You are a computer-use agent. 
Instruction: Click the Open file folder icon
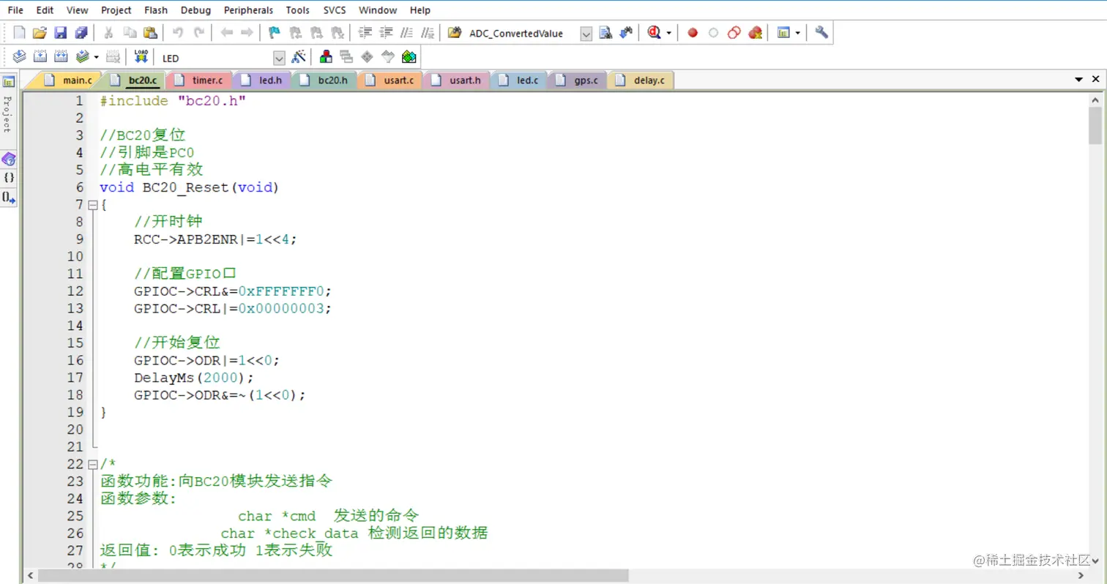(40, 33)
